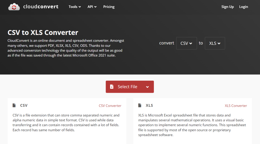The image size is (260, 144).
Task: Click the cloudconvert brand name text
Action: click(41, 7)
